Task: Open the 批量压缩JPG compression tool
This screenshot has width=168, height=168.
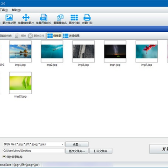Action: pyautogui.click(x=44, y=19)
